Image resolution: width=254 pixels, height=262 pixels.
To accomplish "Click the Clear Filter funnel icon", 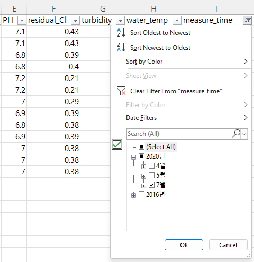I will coord(121,91).
